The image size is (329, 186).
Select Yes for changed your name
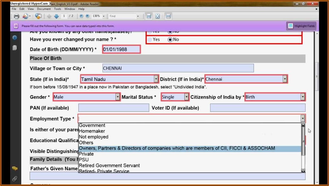coord(150,39)
